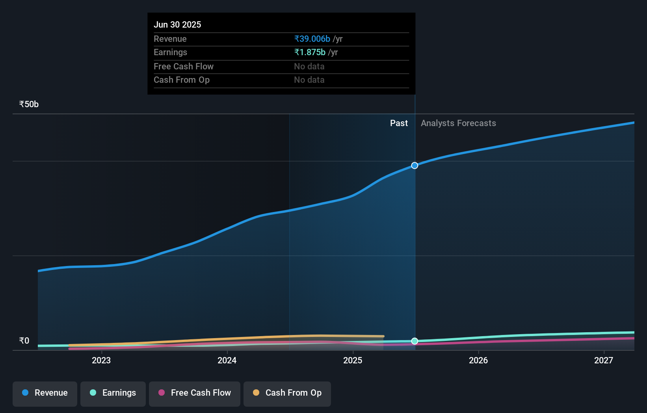Switch to the Analysts Forecasts section

pyautogui.click(x=458, y=123)
